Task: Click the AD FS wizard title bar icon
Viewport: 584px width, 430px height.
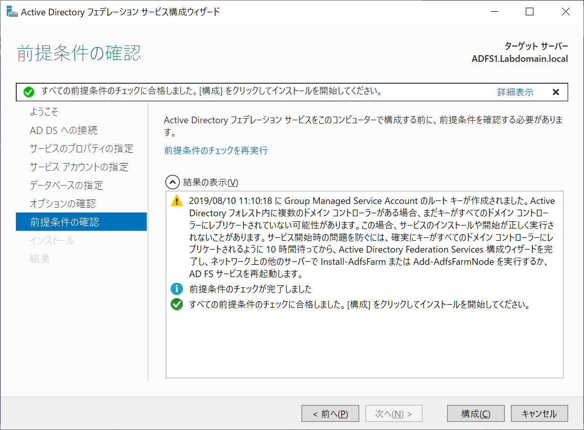Action: pyautogui.click(x=12, y=12)
